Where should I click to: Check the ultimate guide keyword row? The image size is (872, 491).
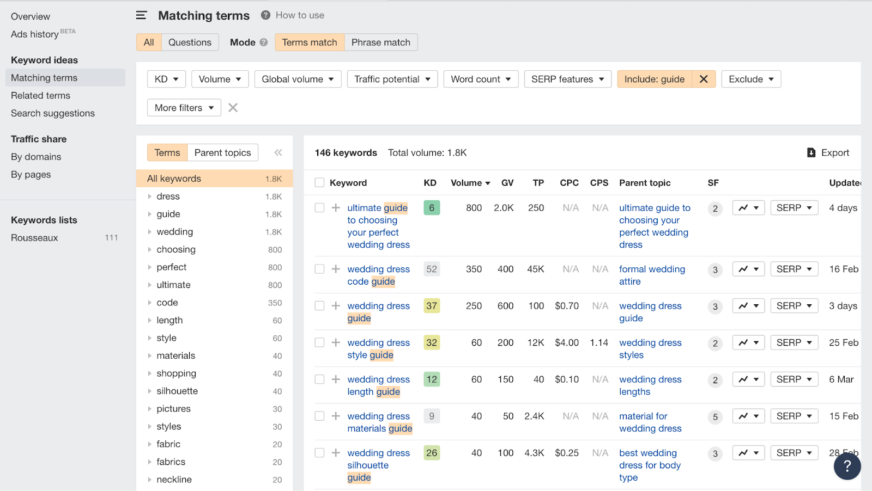[319, 208]
